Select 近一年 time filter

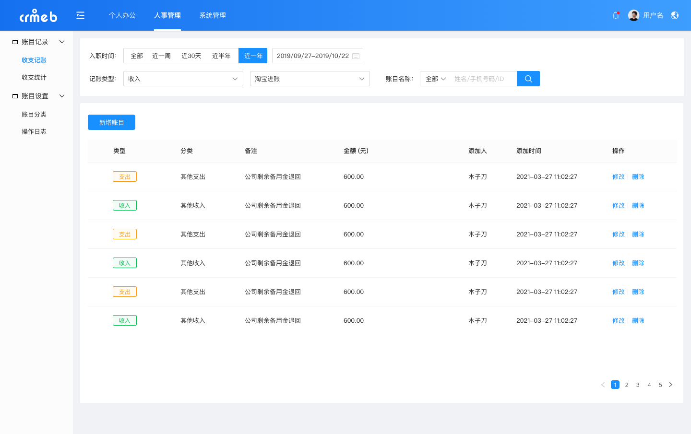point(253,56)
